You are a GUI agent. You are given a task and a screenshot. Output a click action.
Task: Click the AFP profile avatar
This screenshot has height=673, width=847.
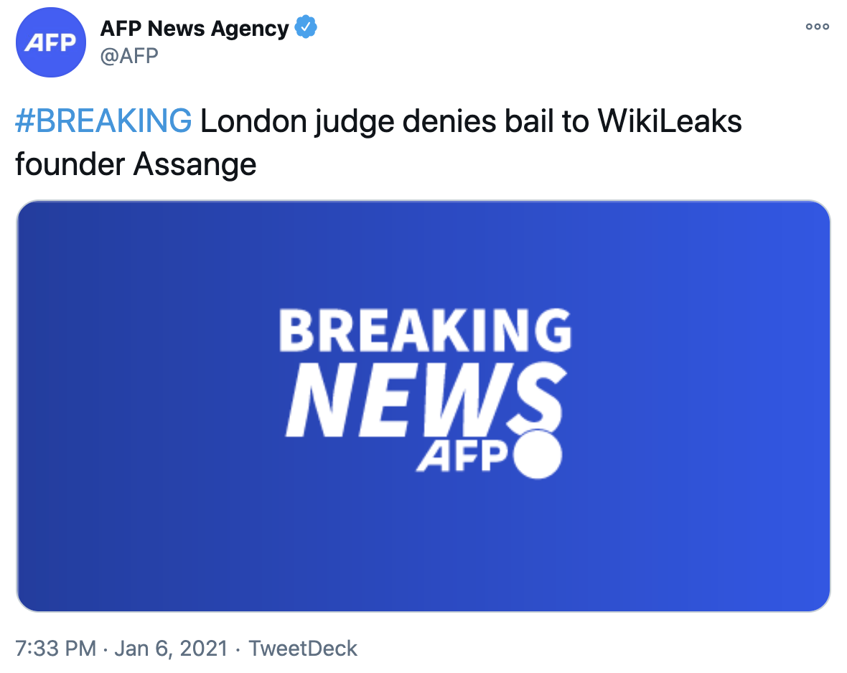coord(50,42)
